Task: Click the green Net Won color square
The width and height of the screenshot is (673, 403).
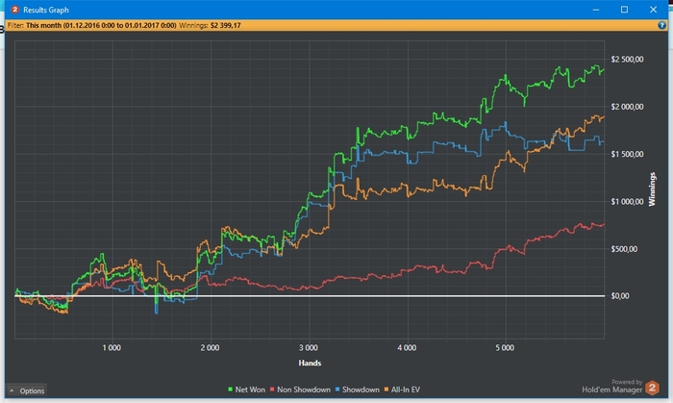Action: pos(231,390)
